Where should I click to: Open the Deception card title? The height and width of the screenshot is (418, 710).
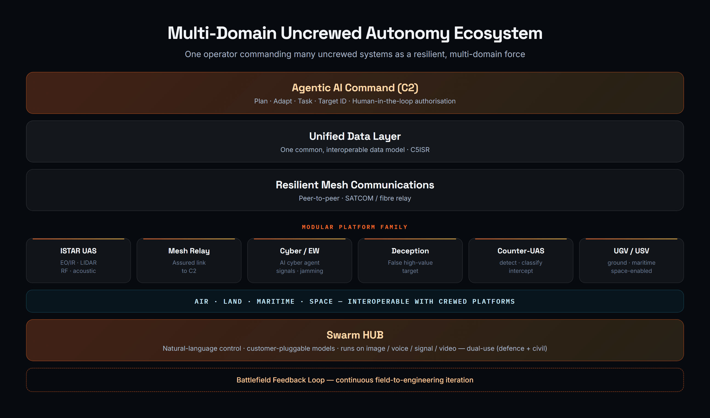coord(410,251)
